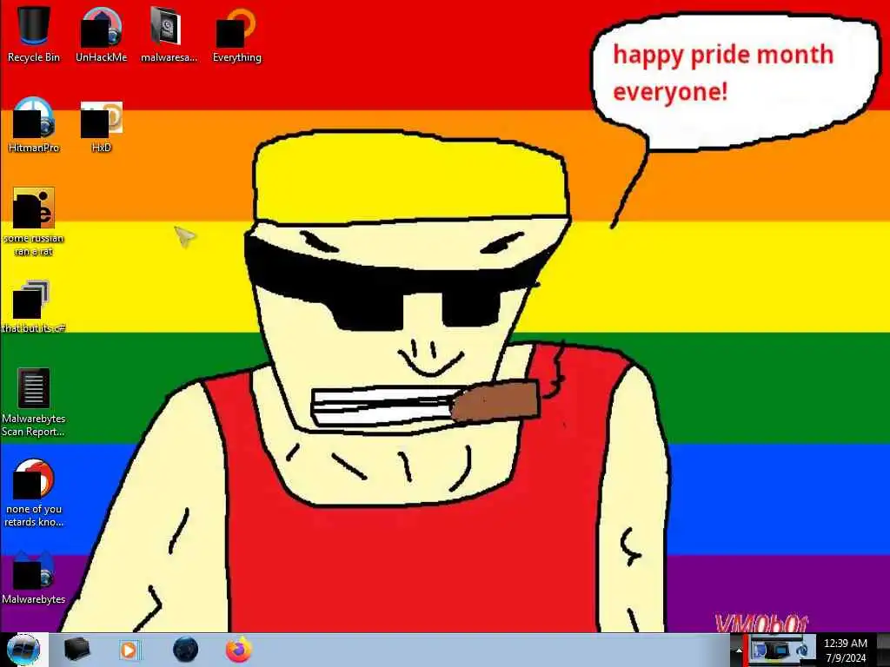Select the 'none of you...' desktop shortcut
This screenshot has width=890, height=667.
[34, 493]
